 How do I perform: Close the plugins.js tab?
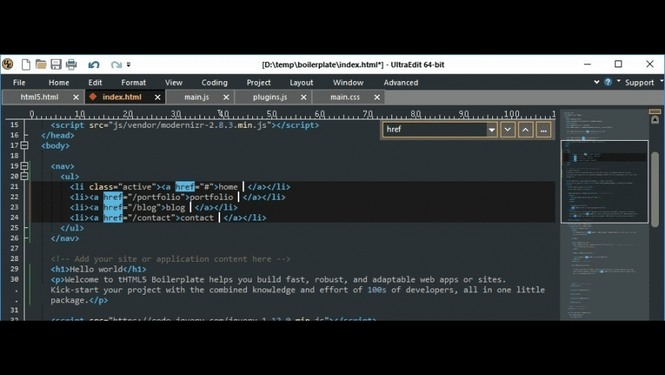coord(303,97)
